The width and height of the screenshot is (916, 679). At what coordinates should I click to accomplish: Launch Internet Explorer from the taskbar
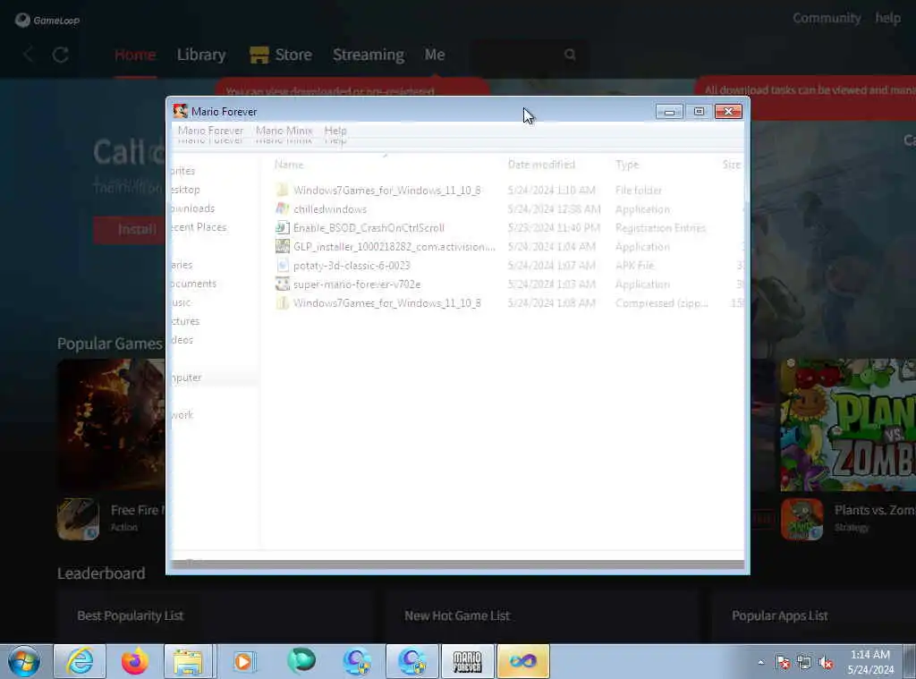tap(80, 661)
